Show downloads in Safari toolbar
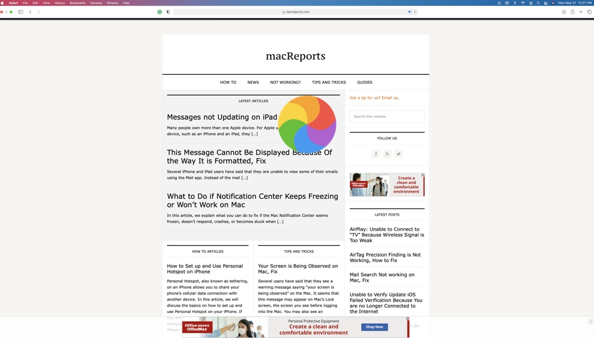 coord(564,12)
